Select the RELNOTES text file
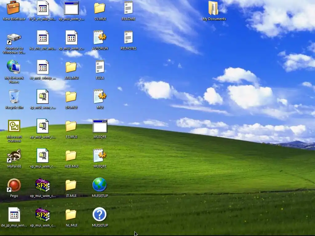The height and width of the screenshot is (236, 315). click(128, 37)
